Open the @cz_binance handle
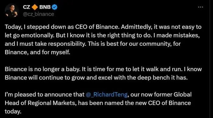Viewport: 213px width, 118px height. point(38,14)
